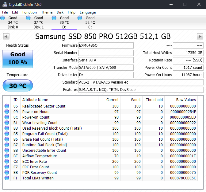Screen dimensions: 206x192
Task: Select Disk 1 at 37 °C
Action: tap(39, 22)
